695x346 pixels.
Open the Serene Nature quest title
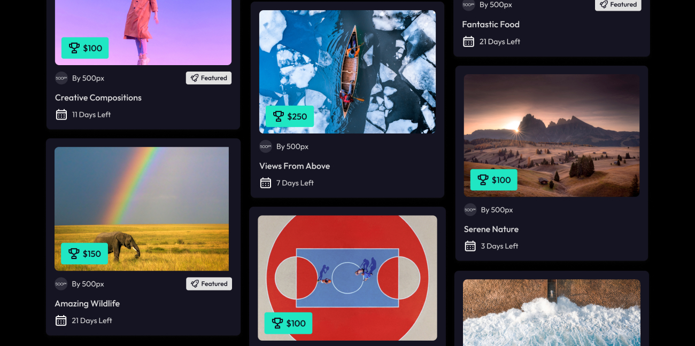491,229
